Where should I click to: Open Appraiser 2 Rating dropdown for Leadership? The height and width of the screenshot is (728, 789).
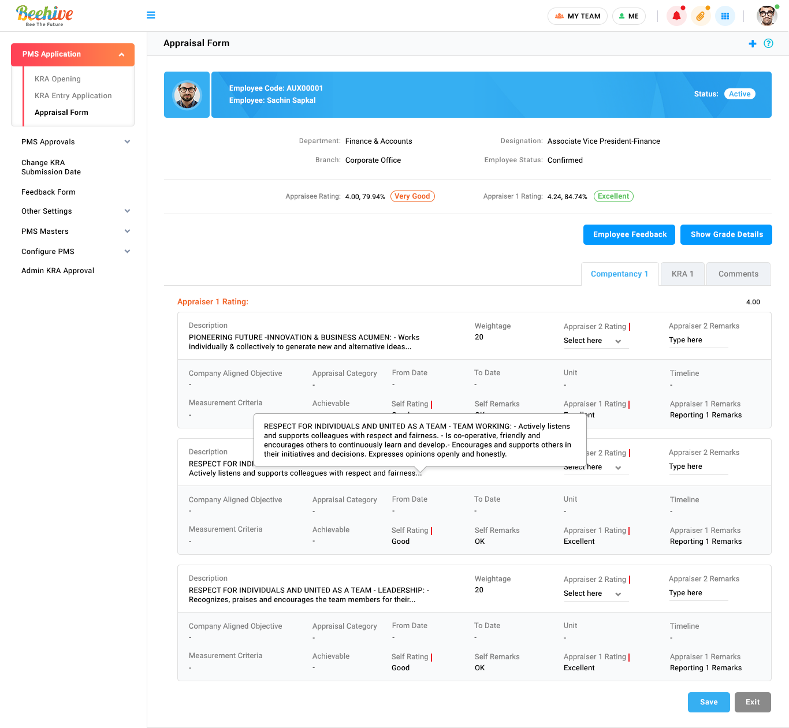(593, 594)
